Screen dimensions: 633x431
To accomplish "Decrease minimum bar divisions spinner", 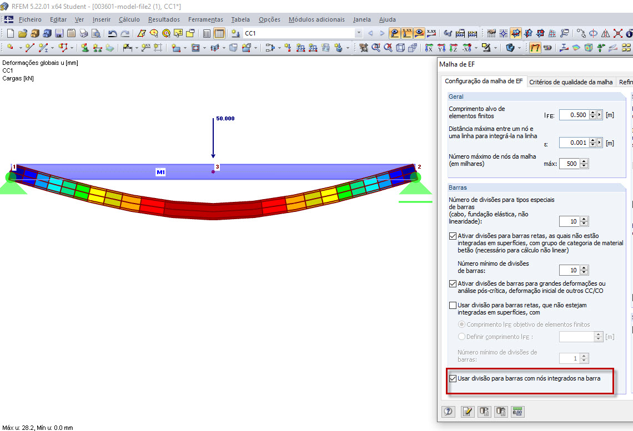I will (584, 272).
